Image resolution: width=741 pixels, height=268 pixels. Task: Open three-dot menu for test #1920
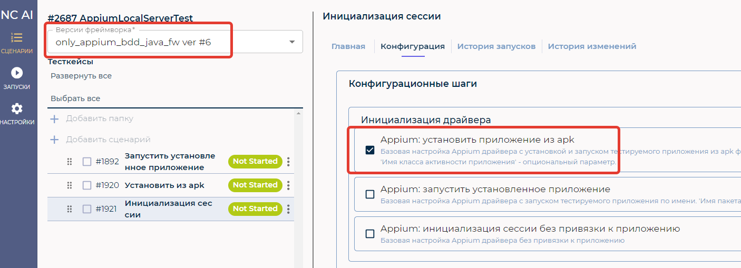(288, 185)
